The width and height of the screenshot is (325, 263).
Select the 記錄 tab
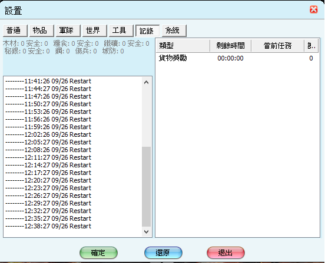[148, 31]
